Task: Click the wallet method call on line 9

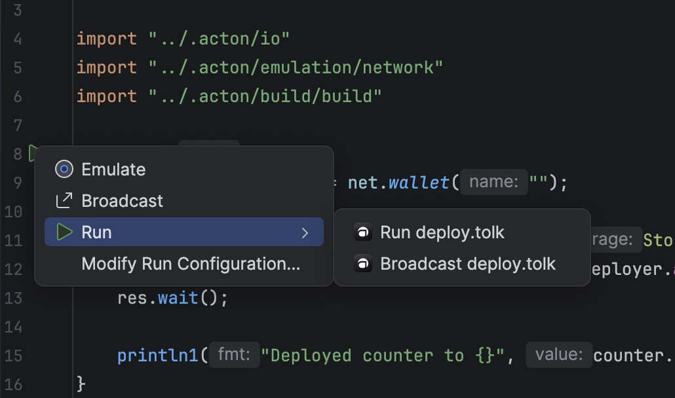Action: coord(418,182)
